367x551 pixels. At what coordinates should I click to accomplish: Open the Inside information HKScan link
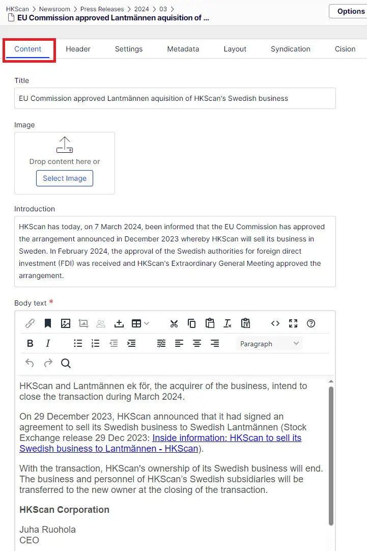pos(160,443)
